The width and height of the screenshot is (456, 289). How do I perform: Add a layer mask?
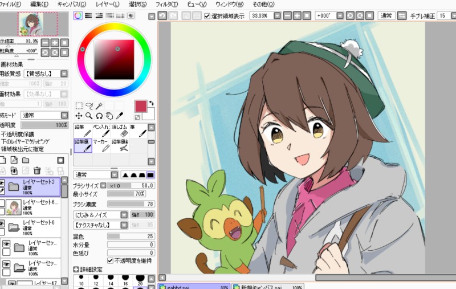[60, 160]
